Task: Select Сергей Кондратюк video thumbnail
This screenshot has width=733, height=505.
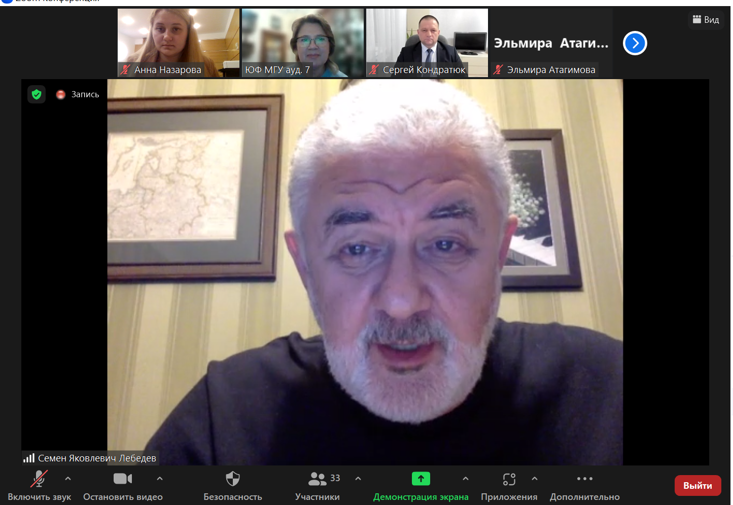Action: (x=427, y=43)
